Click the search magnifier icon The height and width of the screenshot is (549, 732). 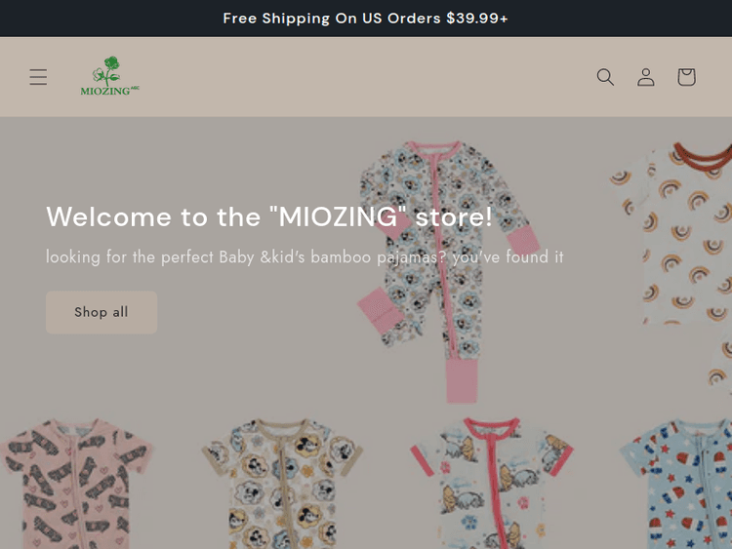(x=605, y=77)
